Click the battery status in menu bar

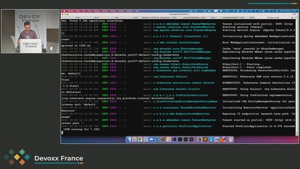[x=262, y=11]
